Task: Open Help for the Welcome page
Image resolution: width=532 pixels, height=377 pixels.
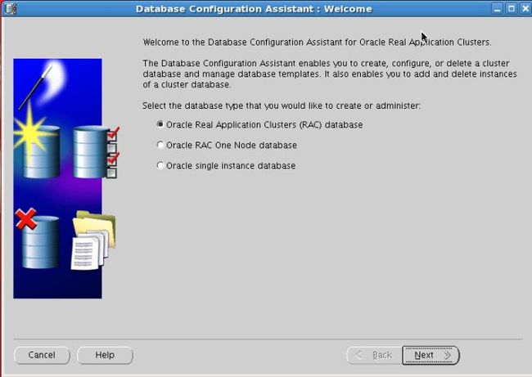Action: tap(105, 355)
